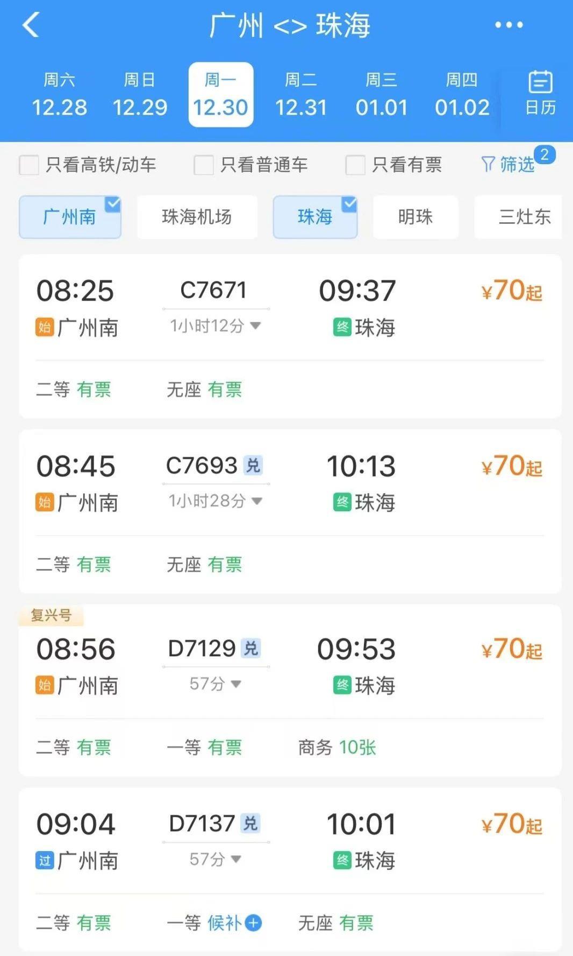The width and height of the screenshot is (573, 956).
Task: Expand the C7671 stops via 1小时12分 arrow
Action: click(x=256, y=326)
